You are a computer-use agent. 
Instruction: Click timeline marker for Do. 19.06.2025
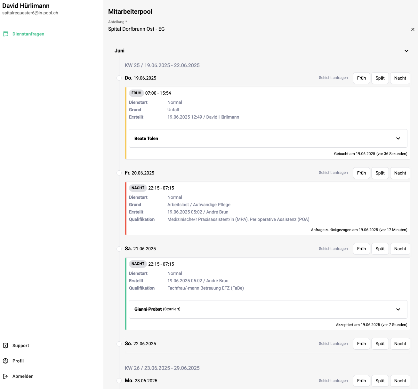[119, 78]
